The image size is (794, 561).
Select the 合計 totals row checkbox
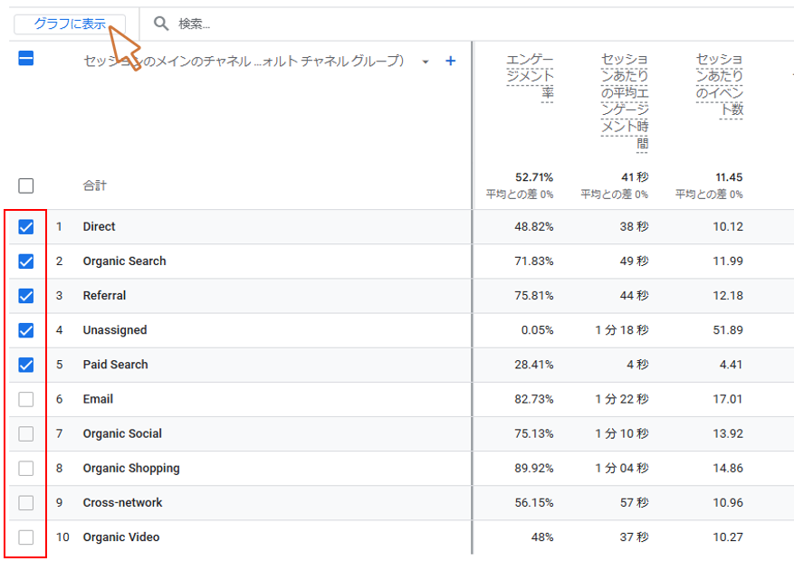pos(26,185)
